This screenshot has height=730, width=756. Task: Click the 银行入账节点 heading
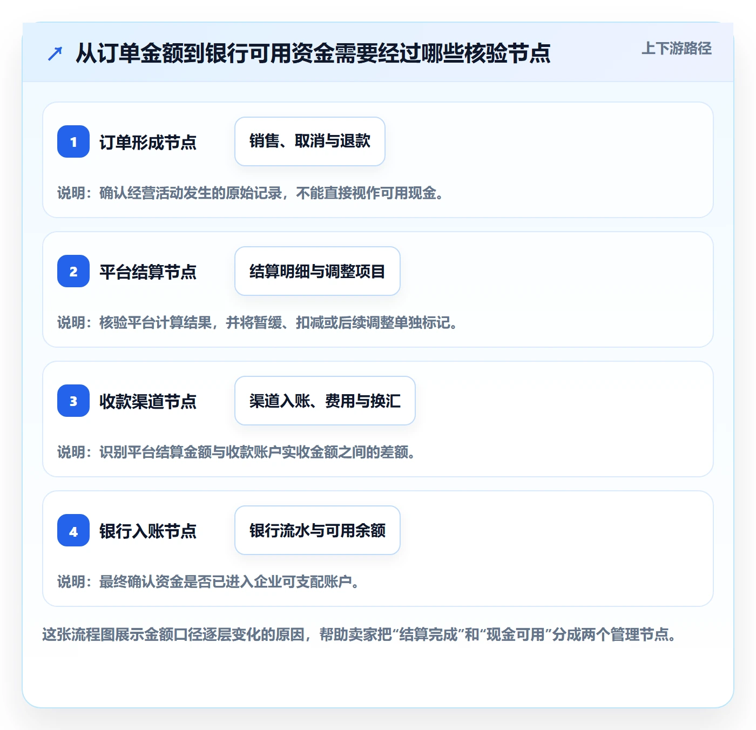pos(148,531)
